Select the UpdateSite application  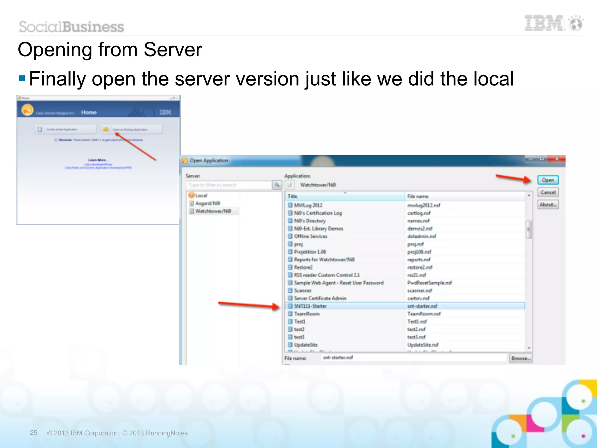405,345
